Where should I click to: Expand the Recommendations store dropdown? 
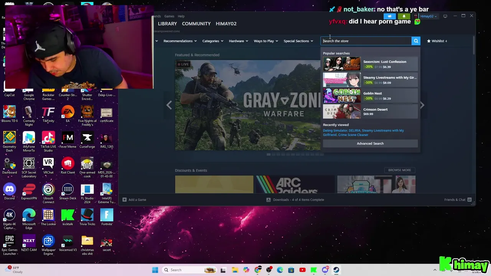point(180,41)
